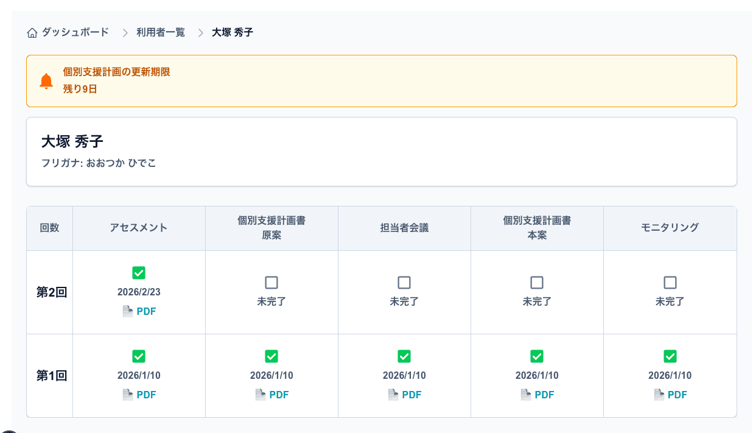Check 第2回 個別支援計画書 本案 checkbox

[x=537, y=283]
